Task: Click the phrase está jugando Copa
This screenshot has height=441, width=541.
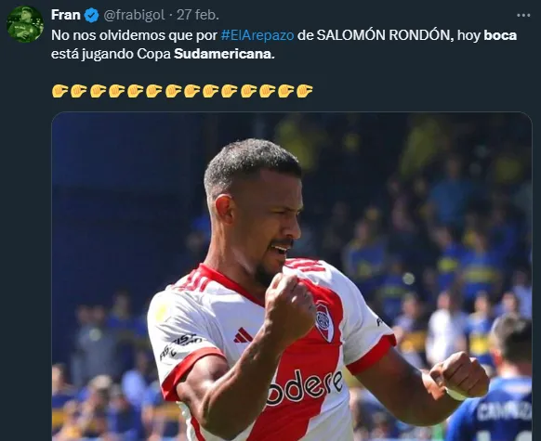Action: (x=112, y=54)
